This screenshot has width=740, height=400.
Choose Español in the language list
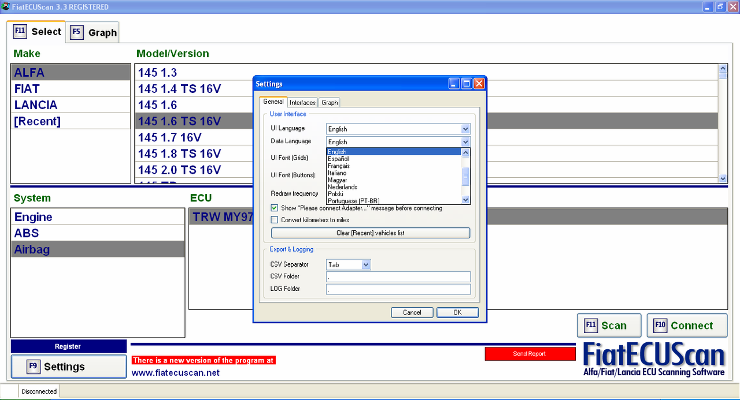pos(394,159)
